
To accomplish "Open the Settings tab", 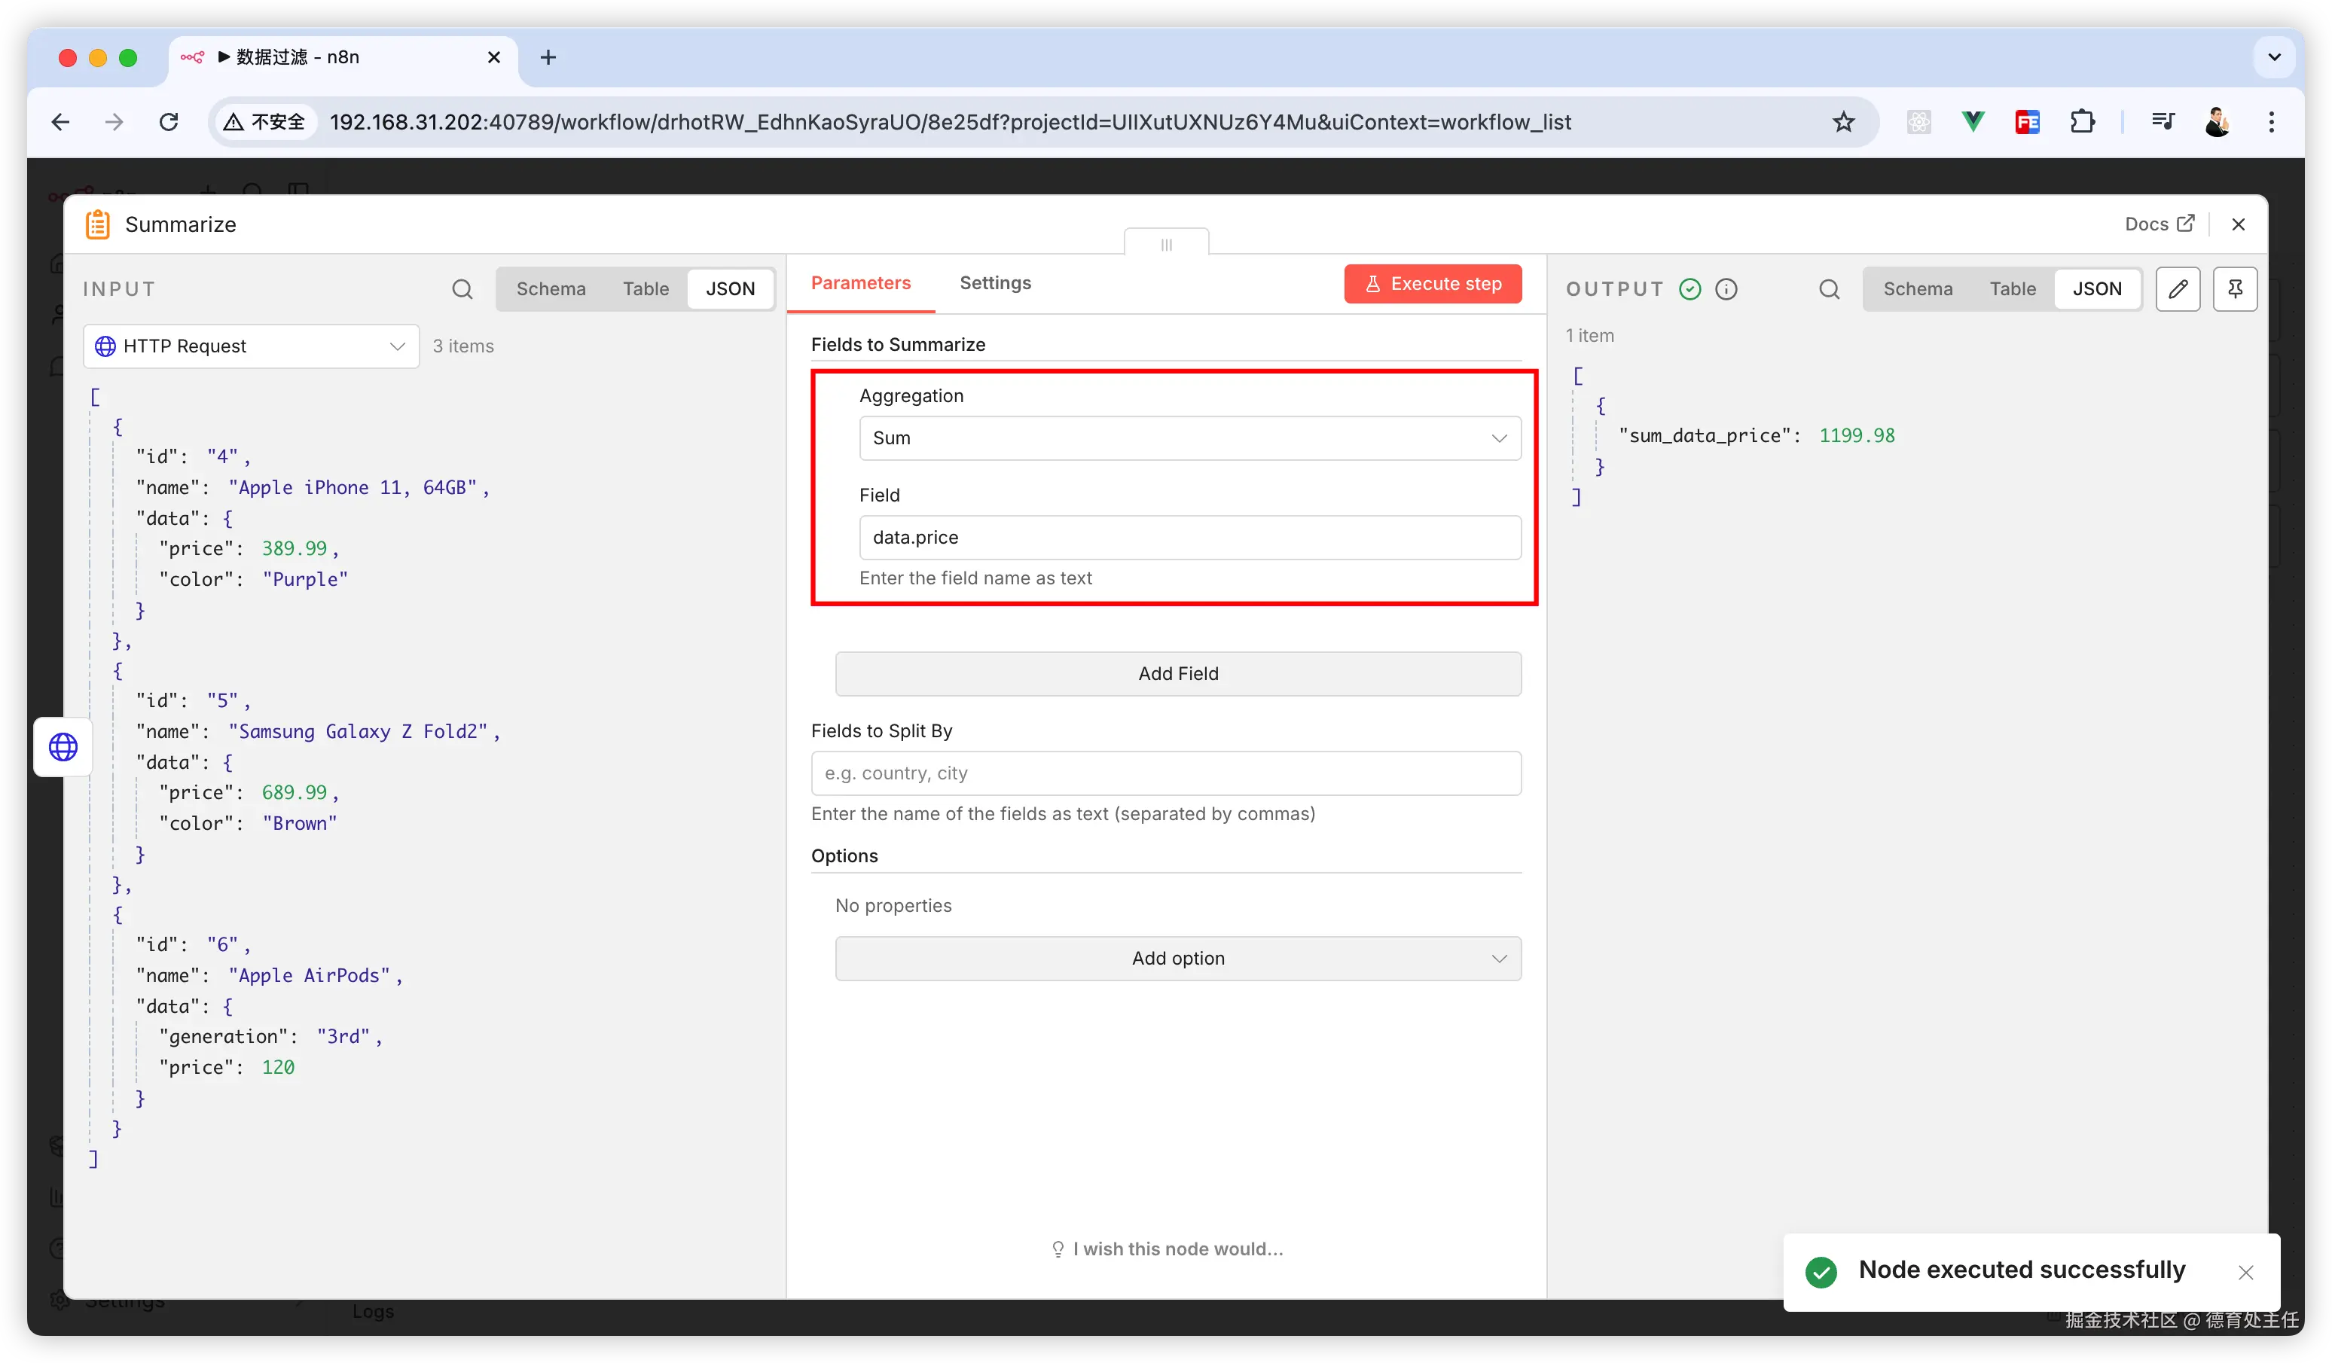I will [x=995, y=283].
